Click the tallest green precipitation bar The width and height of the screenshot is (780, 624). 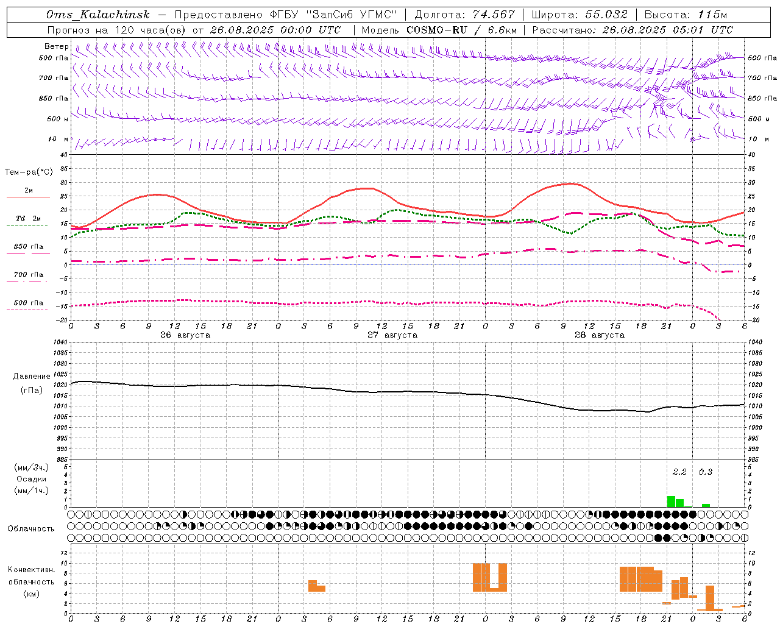671,502
